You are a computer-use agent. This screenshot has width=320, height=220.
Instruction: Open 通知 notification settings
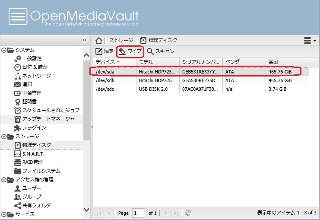point(23,84)
